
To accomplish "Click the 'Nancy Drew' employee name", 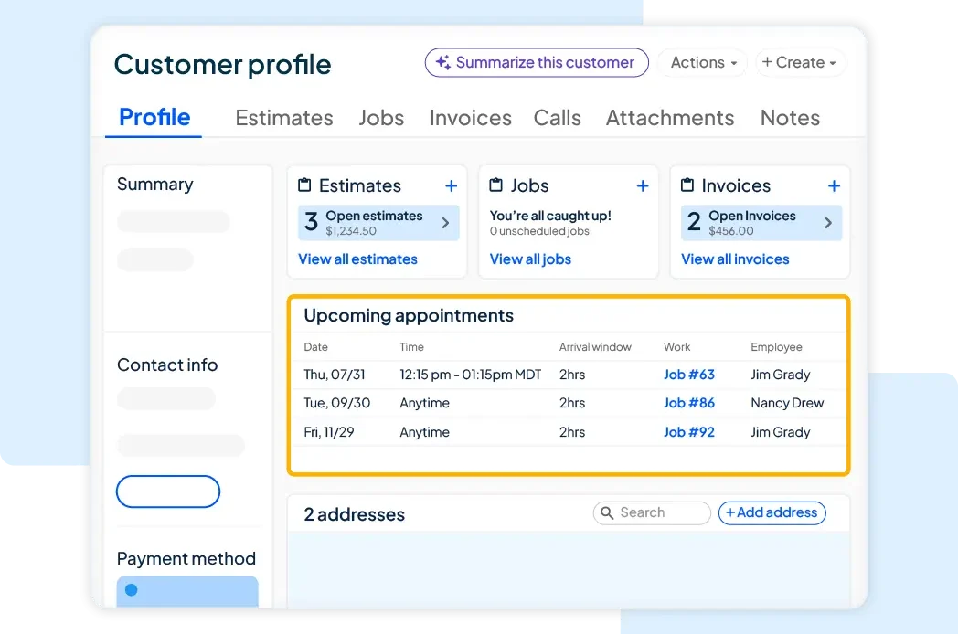I will coord(787,403).
